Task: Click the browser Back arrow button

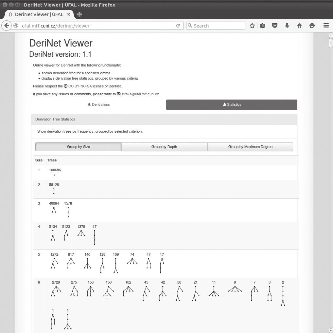Action: [x=6, y=26]
